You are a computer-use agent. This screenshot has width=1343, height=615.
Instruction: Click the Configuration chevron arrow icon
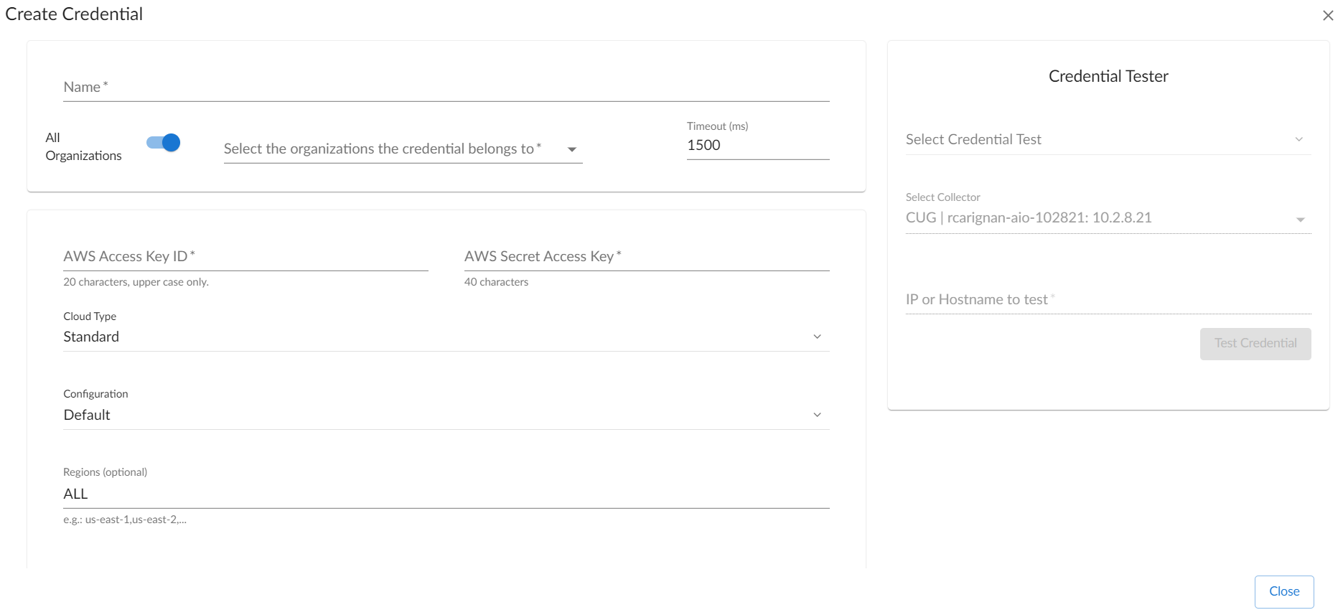click(817, 416)
